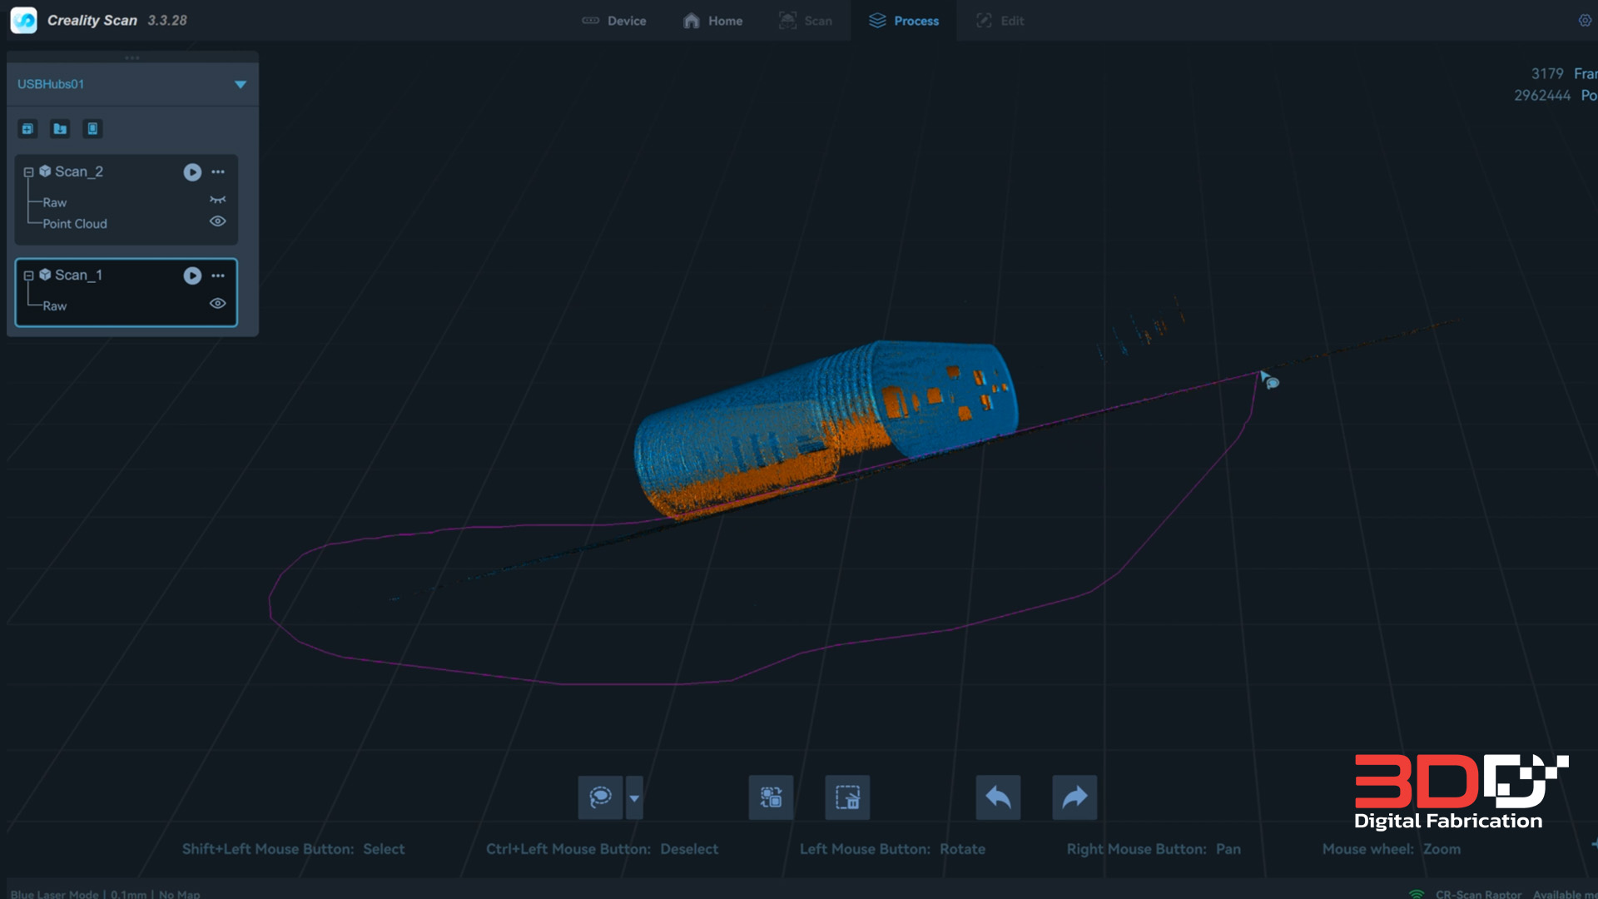Open settings via the gear icon
The image size is (1598, 899).
click(x=1586, y=20)
